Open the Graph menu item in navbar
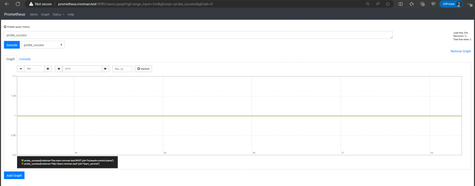Screen dimensions: 475x186 (45, 14)
